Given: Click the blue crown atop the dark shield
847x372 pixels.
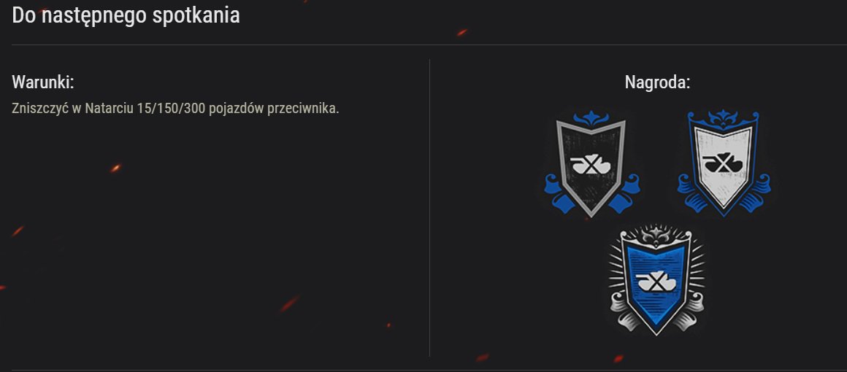Looking at the screenshot, I should tap(591, 118).
